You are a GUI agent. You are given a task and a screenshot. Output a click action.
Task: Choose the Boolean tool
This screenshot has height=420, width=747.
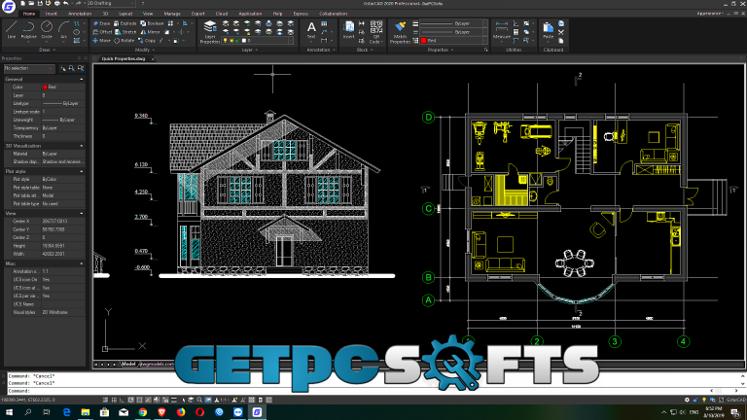pos(152,23)
